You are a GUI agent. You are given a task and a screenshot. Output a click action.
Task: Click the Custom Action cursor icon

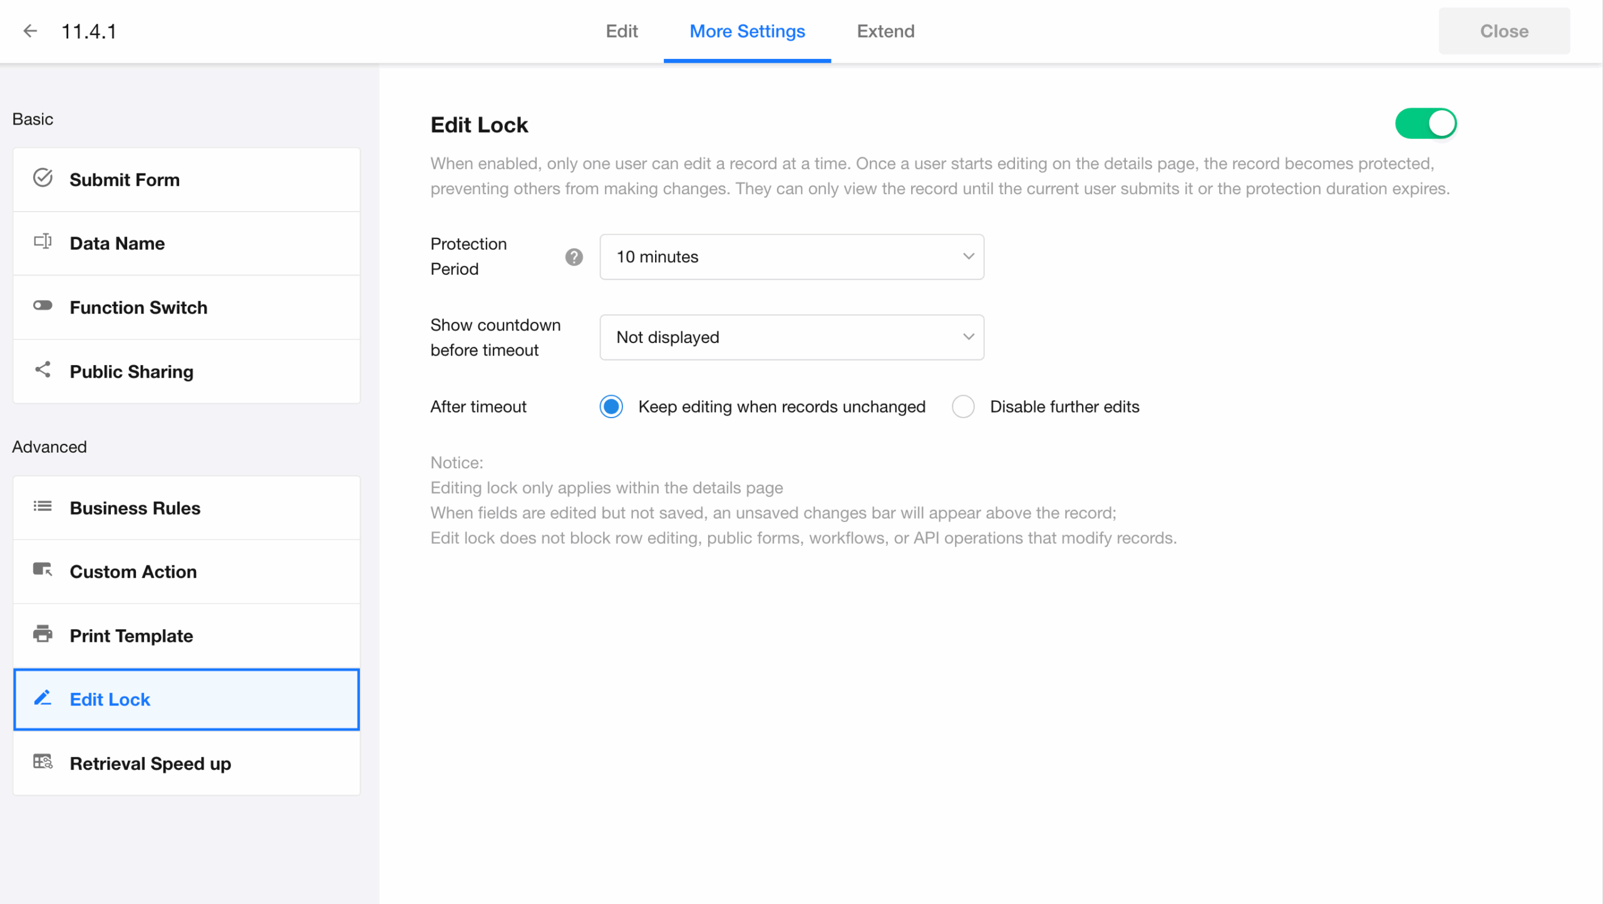(43, 570)
